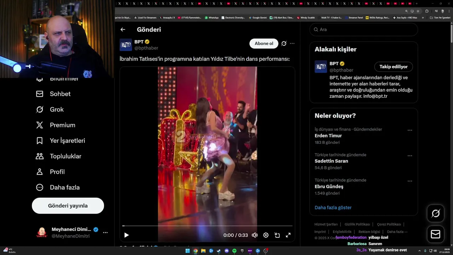Open IMDb Ratings bookmark

pyautogui.click(x=377, y=18)
